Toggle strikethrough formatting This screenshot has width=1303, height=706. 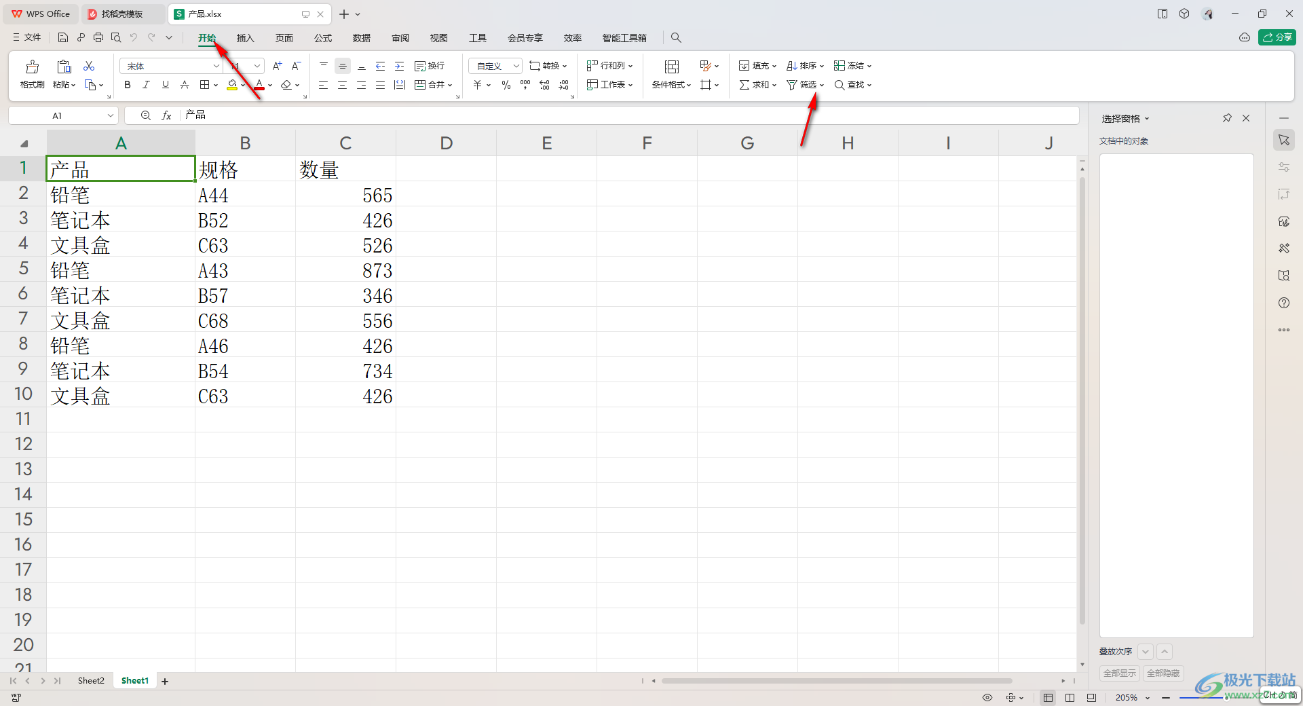point(184,85)
